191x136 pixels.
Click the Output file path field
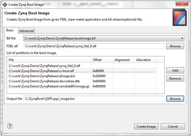94,99
